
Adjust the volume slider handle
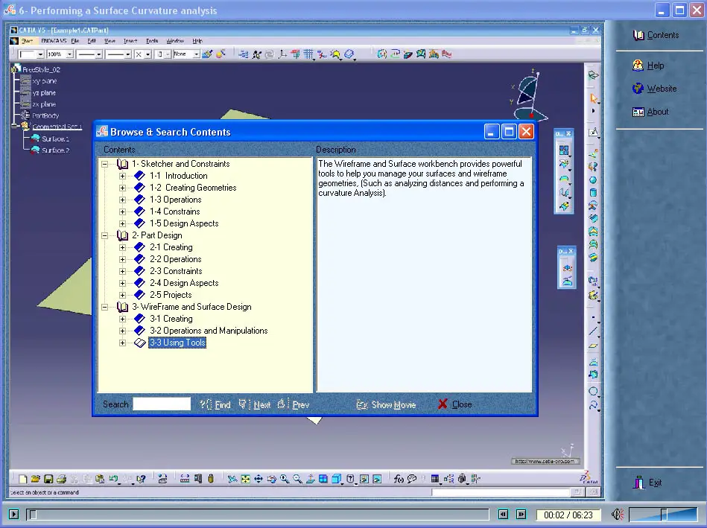click(664, 514)
